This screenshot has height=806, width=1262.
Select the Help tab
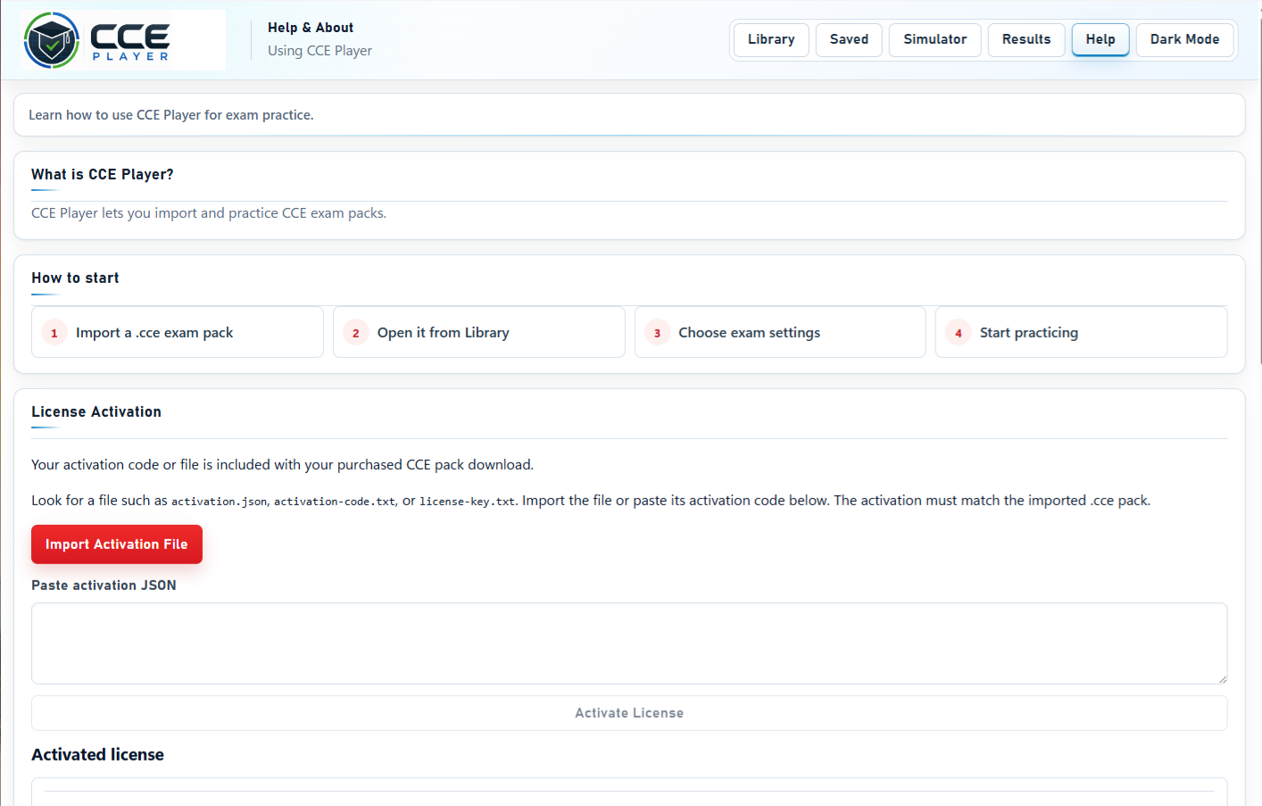click(x=1100, y=39)
